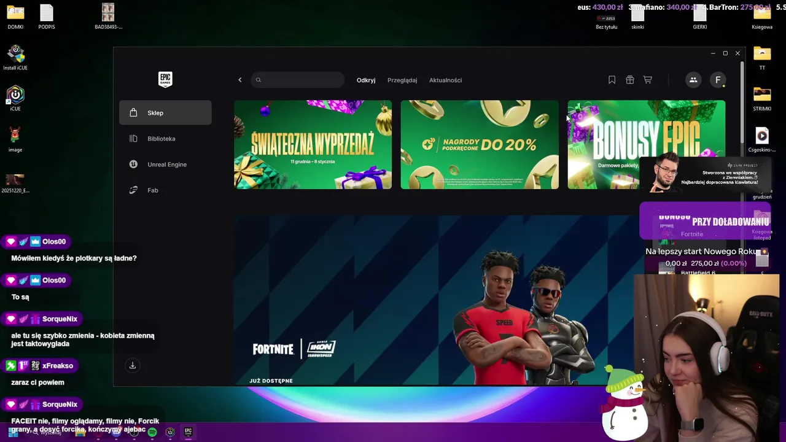The image size is (786, 442).
Task: Open the Nagrody podkręcone do 20% banner
Action: (x=480, y=145)
